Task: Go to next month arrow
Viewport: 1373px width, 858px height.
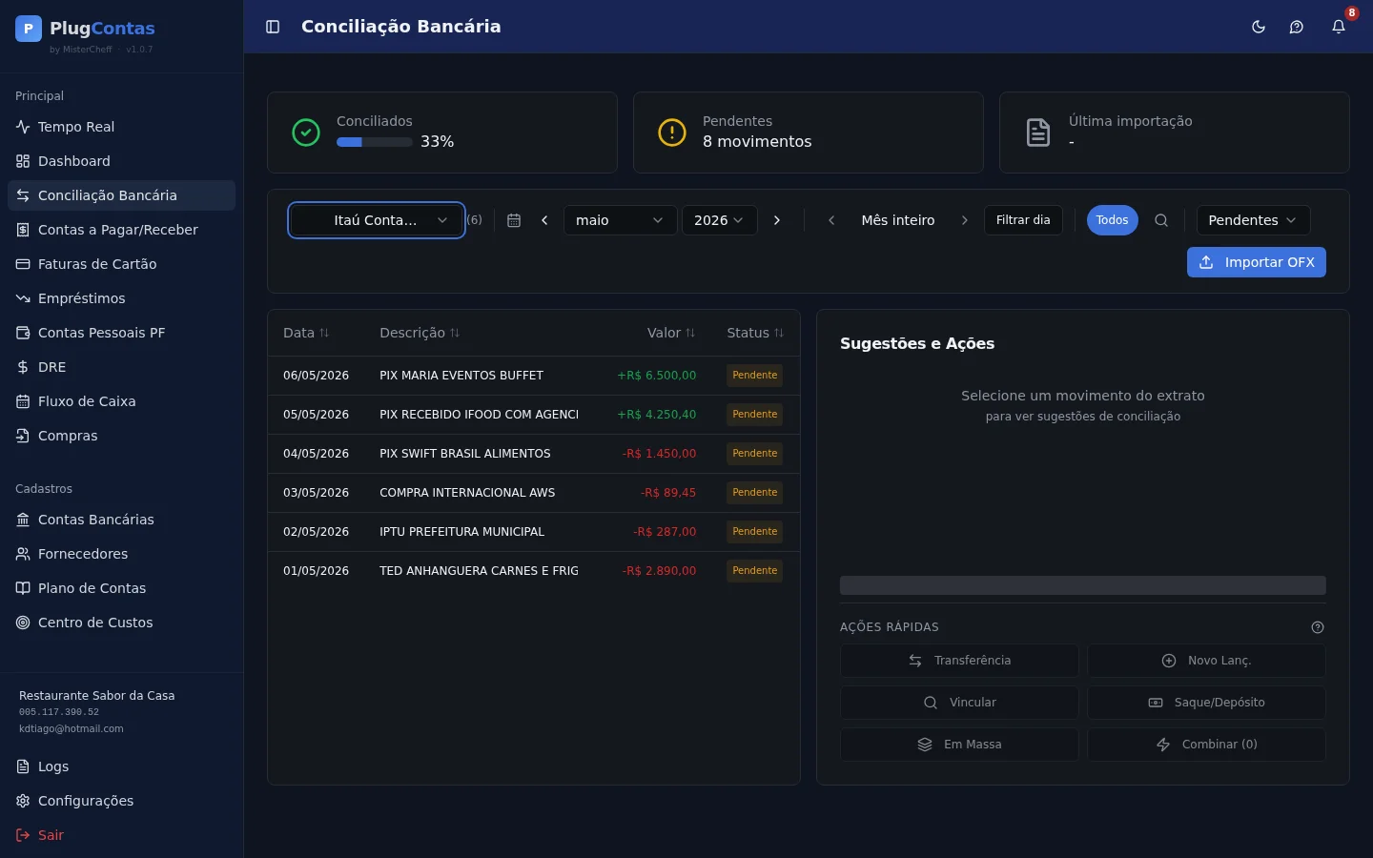Action: (777, 220)
